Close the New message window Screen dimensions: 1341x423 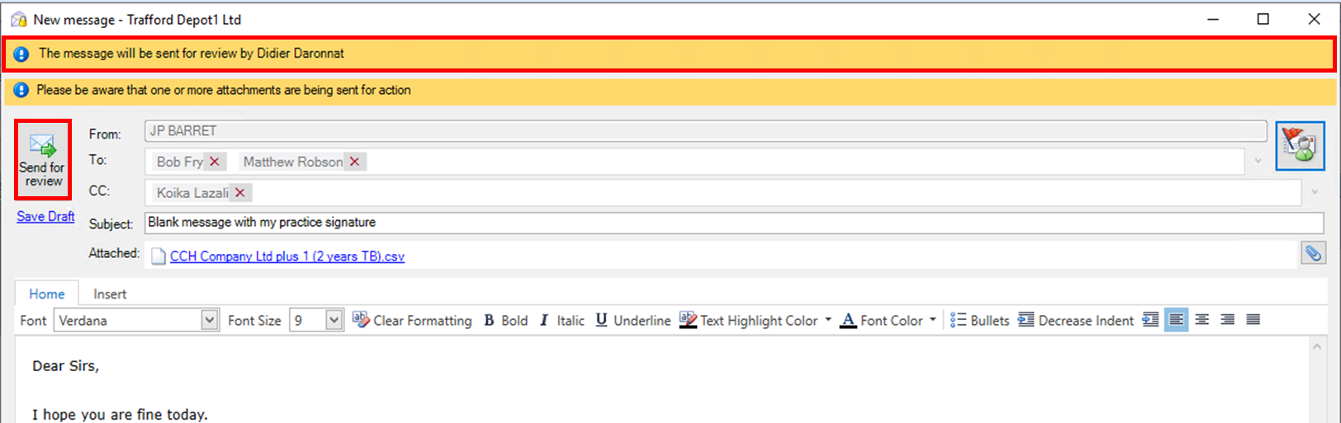click(1314, 19)
